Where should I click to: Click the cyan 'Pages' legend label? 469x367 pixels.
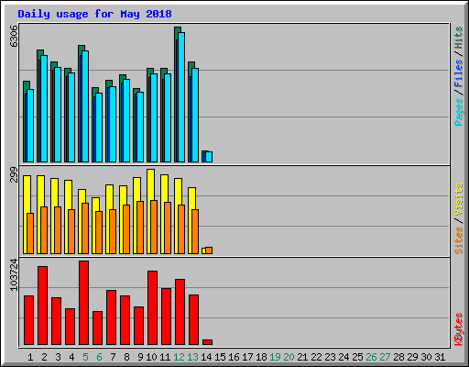point(458,112)
